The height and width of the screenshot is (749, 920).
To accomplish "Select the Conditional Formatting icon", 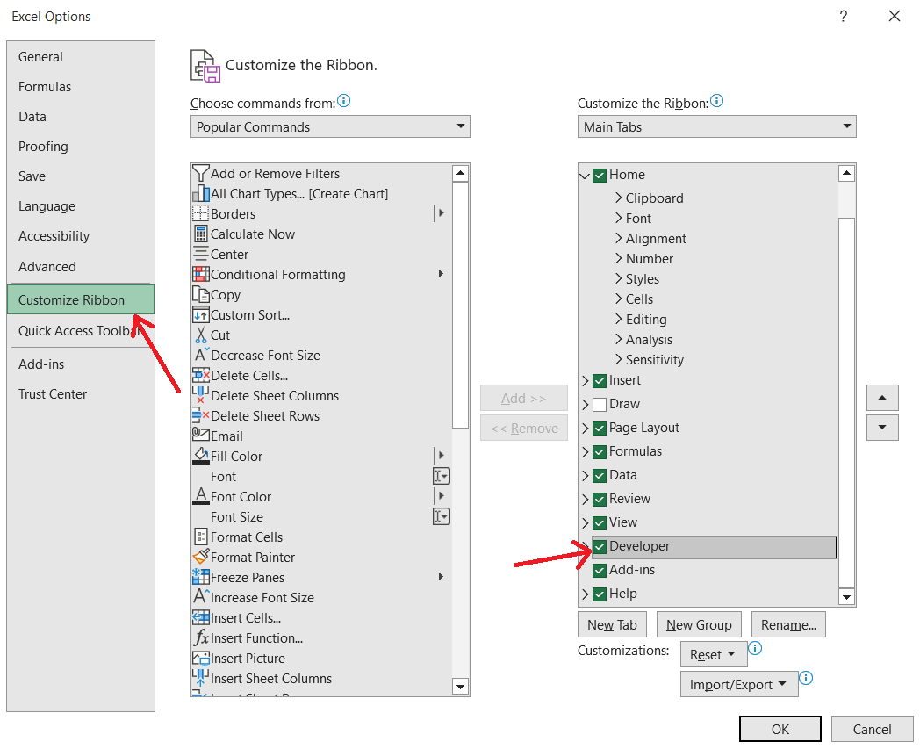I will [x=201, y=274].
